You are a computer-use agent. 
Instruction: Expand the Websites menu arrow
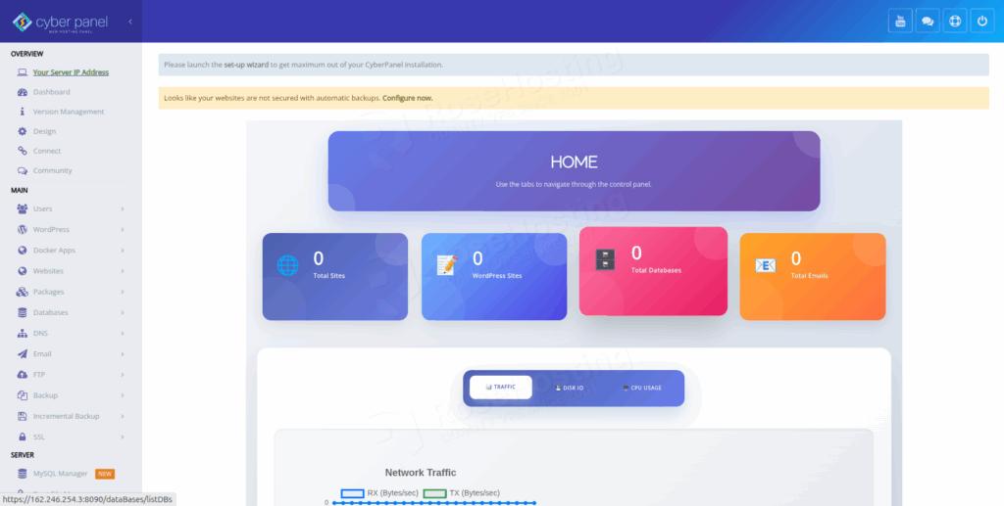[x=123, y=271]
